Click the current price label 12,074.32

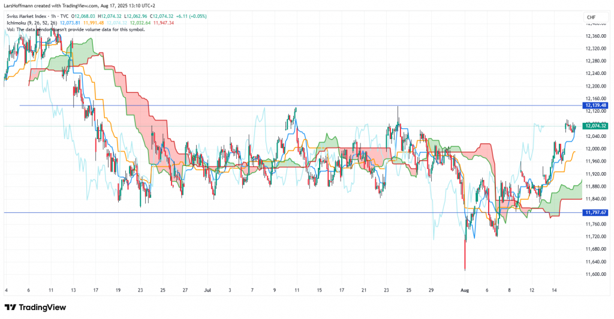597,126
